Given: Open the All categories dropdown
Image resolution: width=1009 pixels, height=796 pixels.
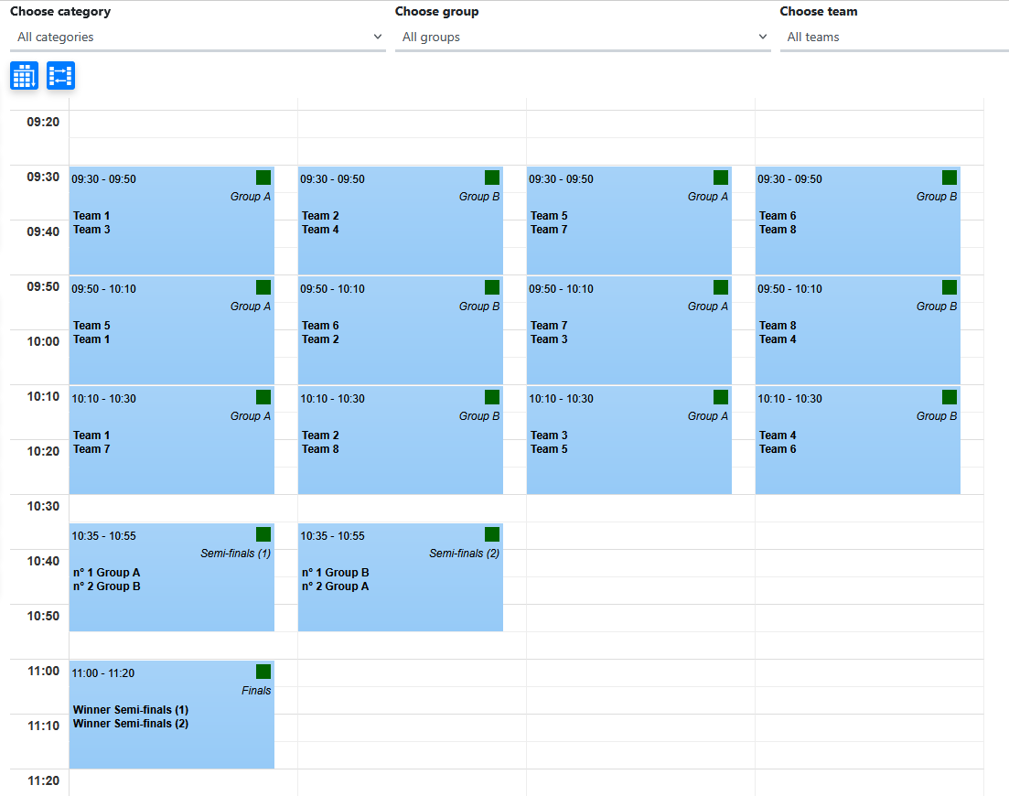Looking at the screenshot, I should tap(197, 37).
